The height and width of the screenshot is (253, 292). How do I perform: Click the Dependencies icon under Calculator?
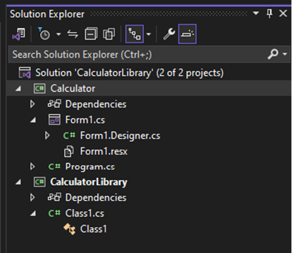[x=54, y=103]
